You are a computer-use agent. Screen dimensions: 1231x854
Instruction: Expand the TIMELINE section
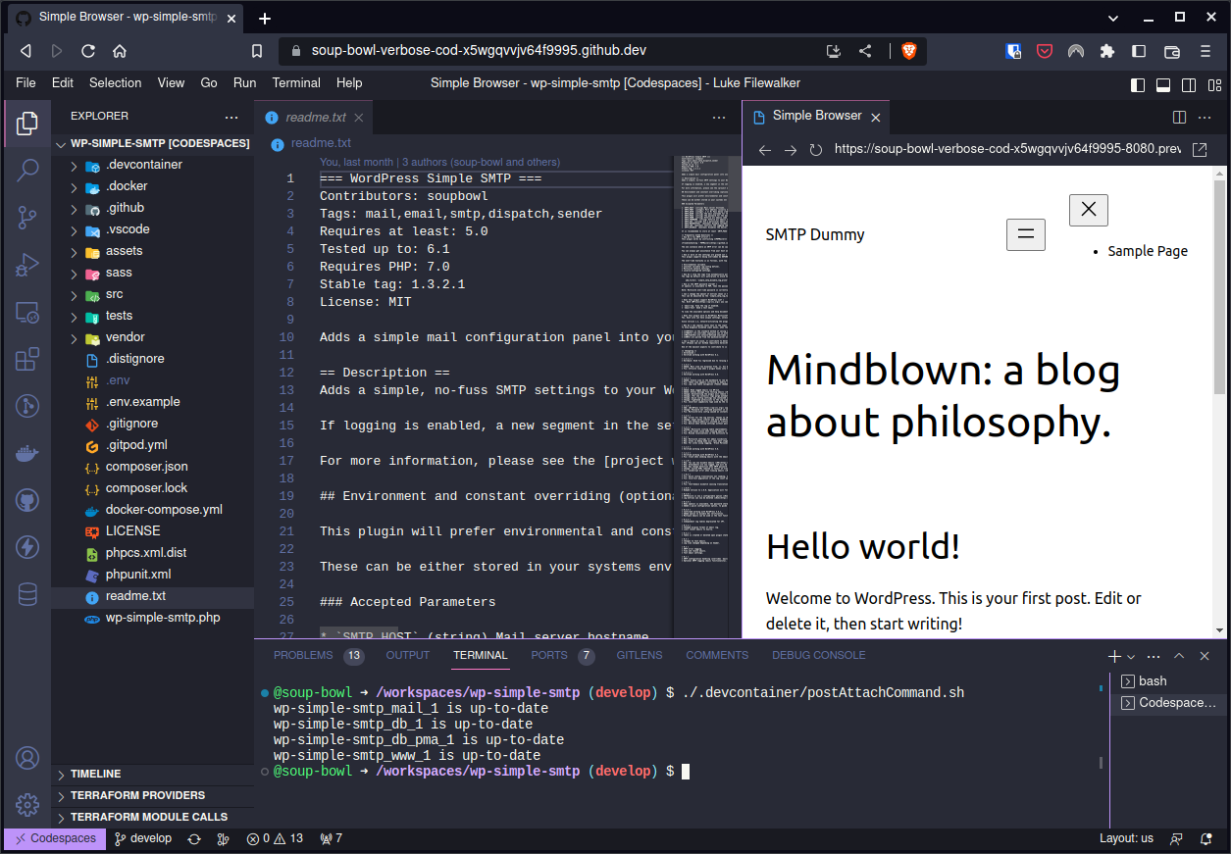point(96,774)
